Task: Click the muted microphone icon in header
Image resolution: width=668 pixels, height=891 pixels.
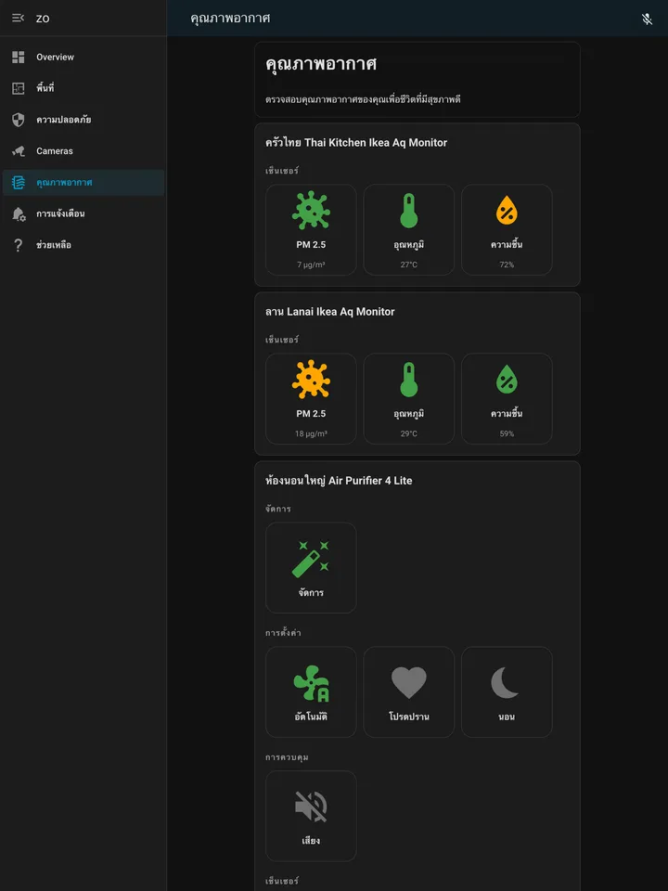Action: click(647, 19)
